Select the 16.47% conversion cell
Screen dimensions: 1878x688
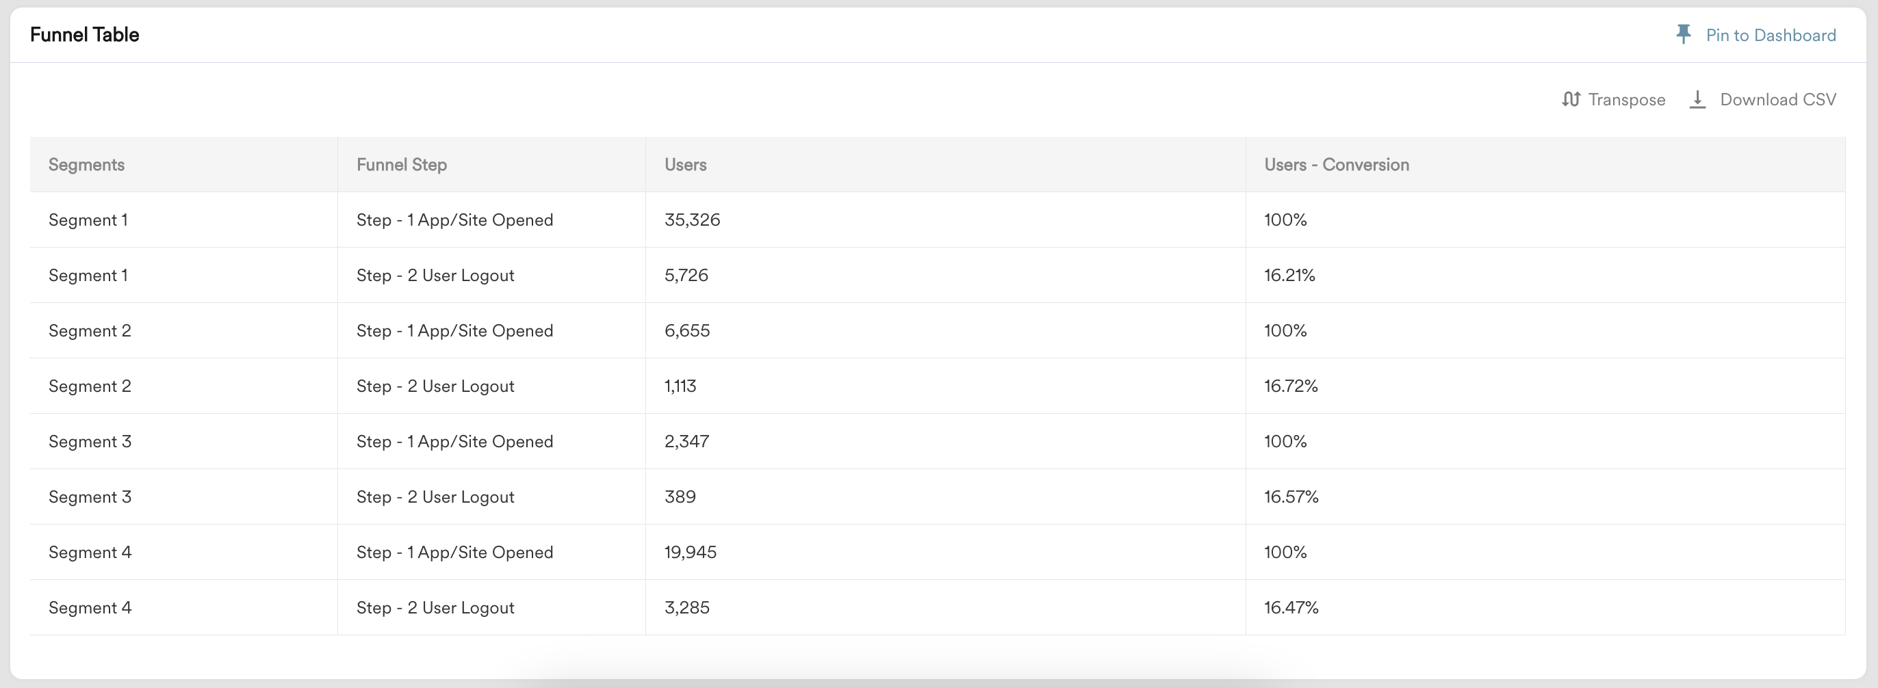[x=1290, y=608]
